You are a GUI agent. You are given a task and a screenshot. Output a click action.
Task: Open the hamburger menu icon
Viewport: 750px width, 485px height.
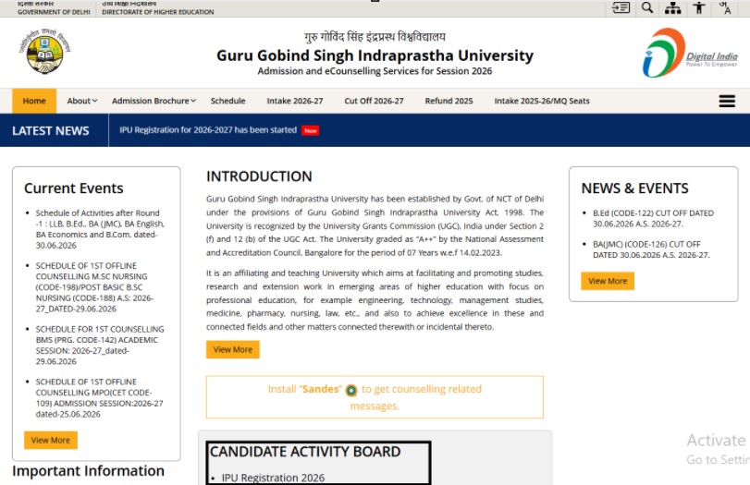(x=727, y=101)
